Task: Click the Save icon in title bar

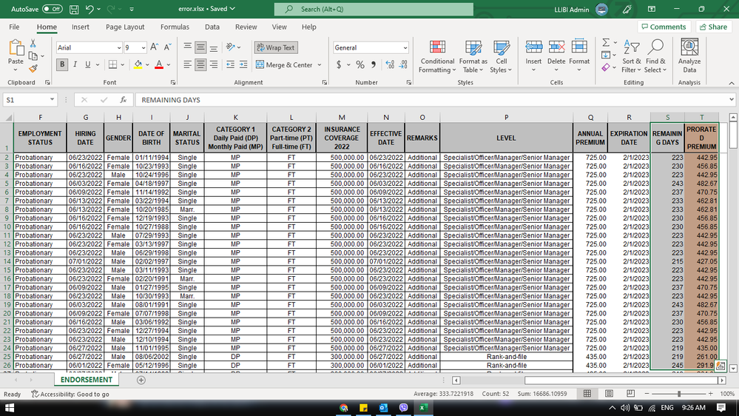Action: pos(74,9)
